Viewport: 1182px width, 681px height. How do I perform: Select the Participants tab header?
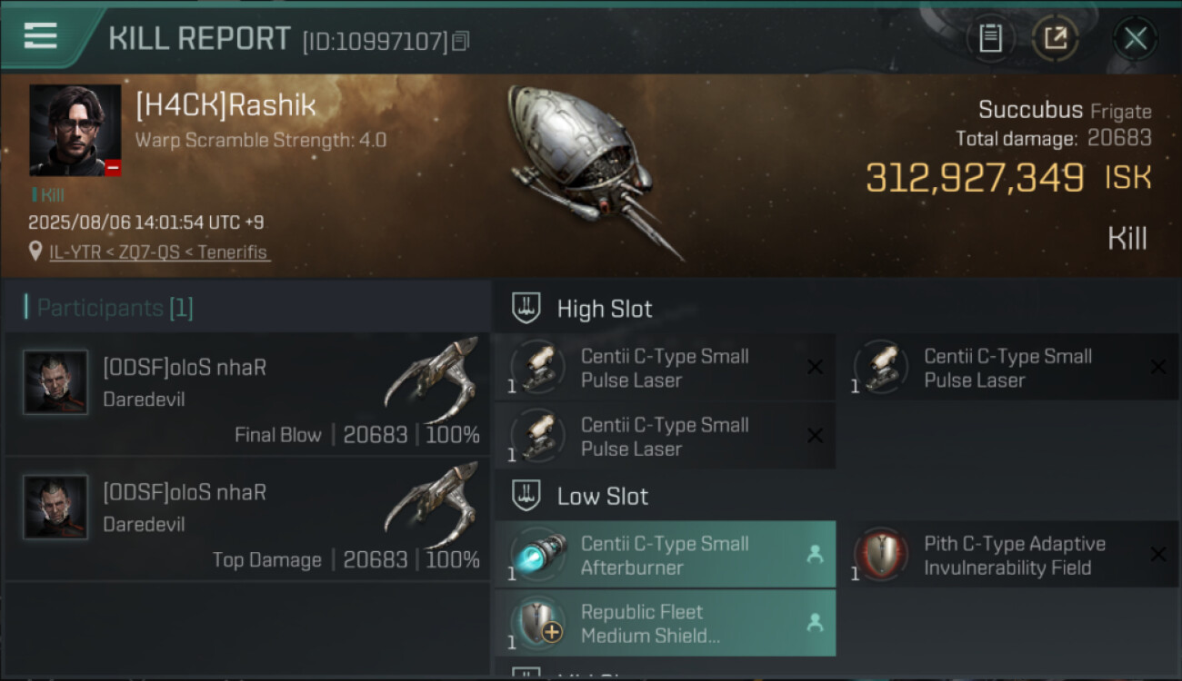pyautogui.click(x=109, y=308)
